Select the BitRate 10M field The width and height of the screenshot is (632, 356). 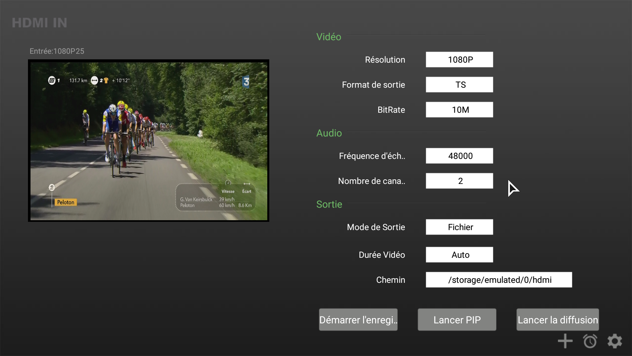point(459,110)
